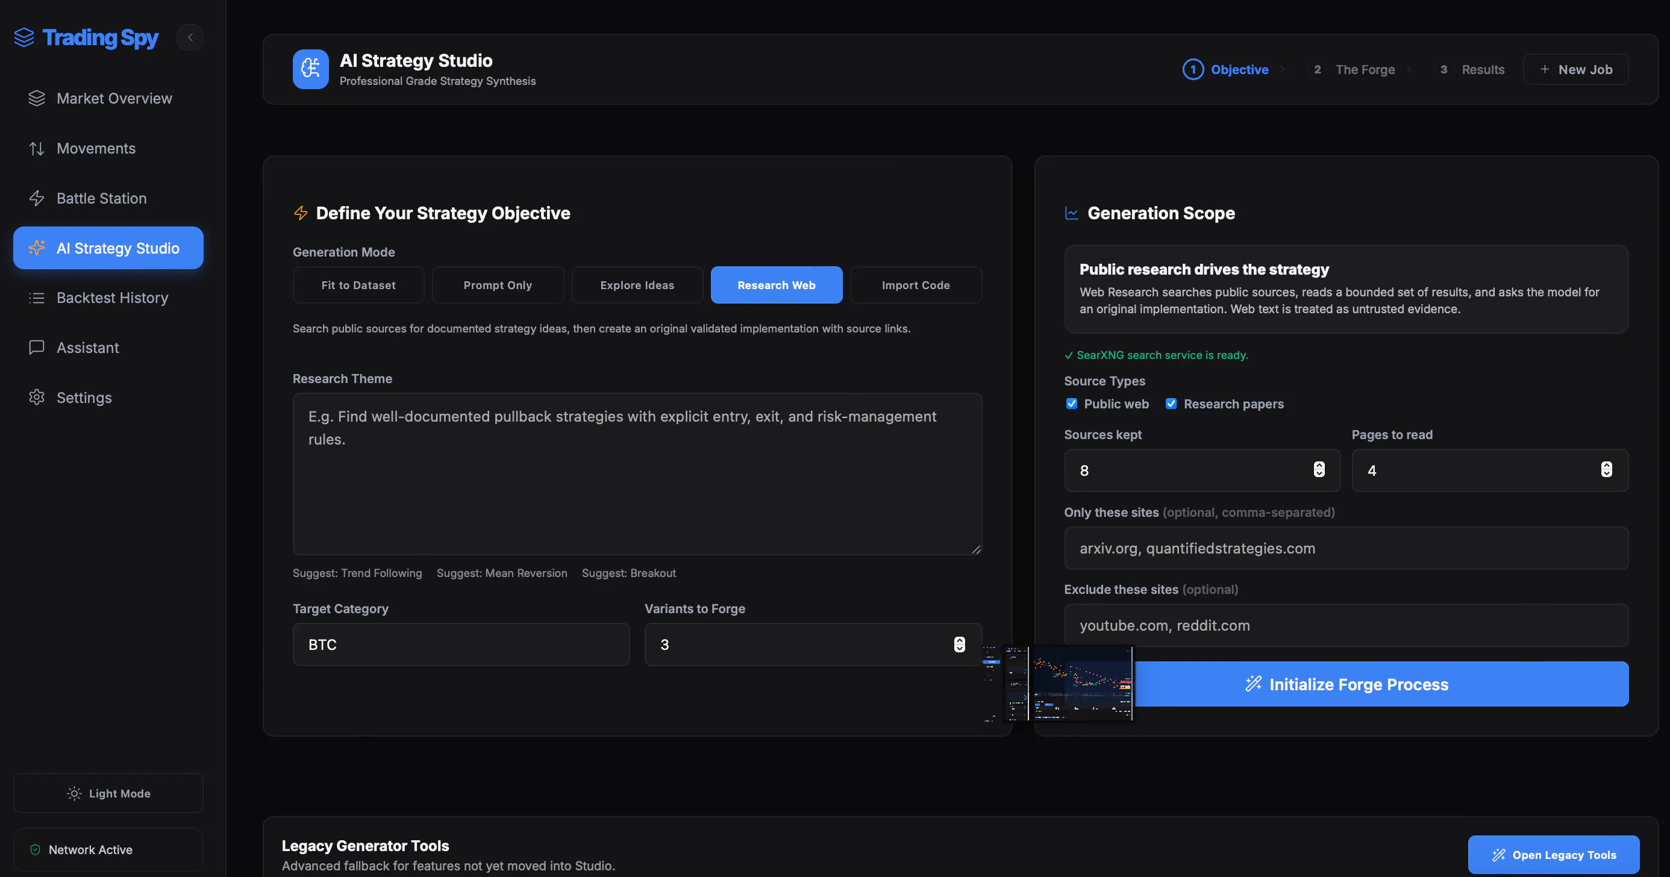Click the wand icon on Open Legacy Tools
1670x877 pixels.
pos(1498,855)
